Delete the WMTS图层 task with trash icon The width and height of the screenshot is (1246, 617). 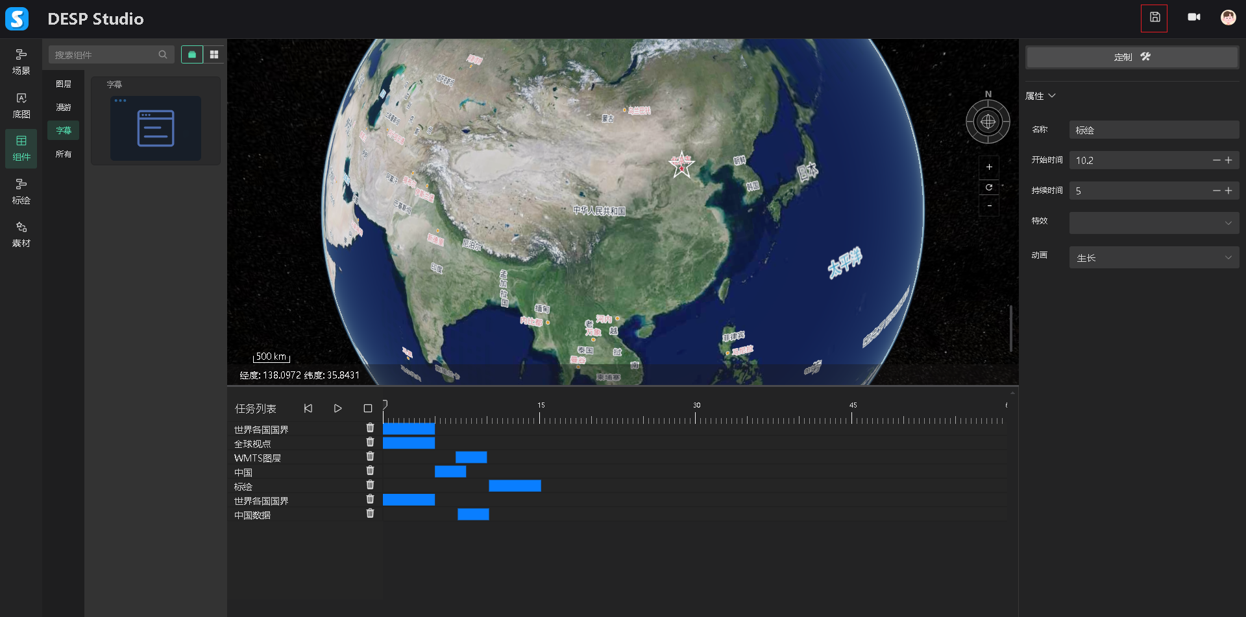coord(370,457)
